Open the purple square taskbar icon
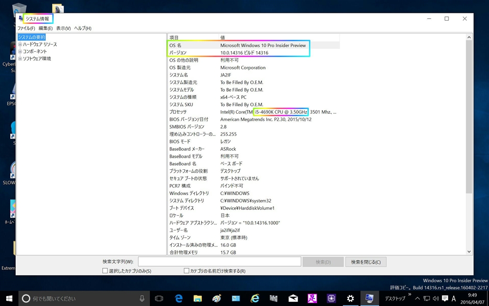 coord(331,298)
